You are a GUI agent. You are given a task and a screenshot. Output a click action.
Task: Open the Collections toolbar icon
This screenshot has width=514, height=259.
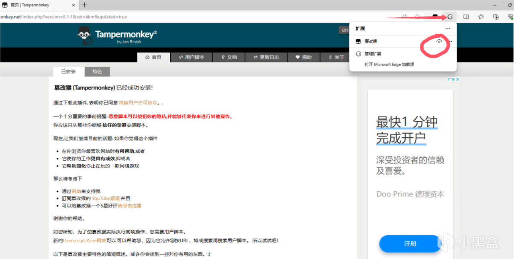[x=496, y=17]
